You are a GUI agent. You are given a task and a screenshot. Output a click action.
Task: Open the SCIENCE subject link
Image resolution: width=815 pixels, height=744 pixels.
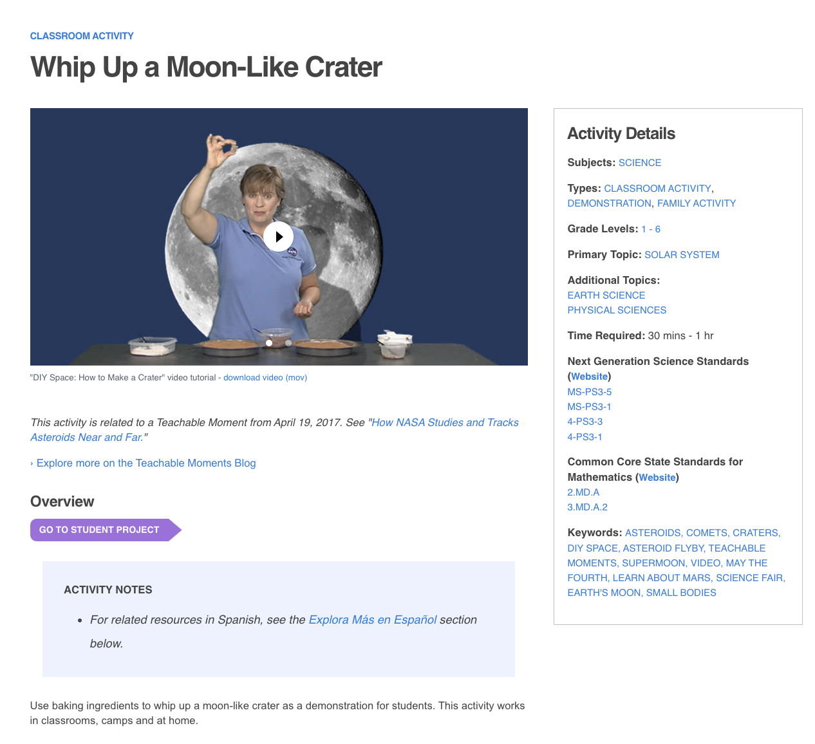point(639,163)
